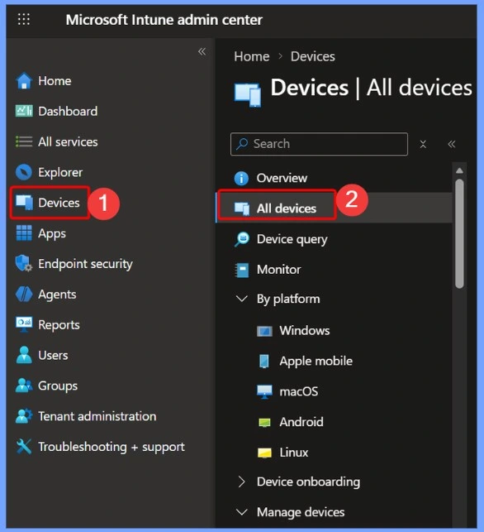Click the Search input field
The image size is (484, 532).
pos(319,144)
